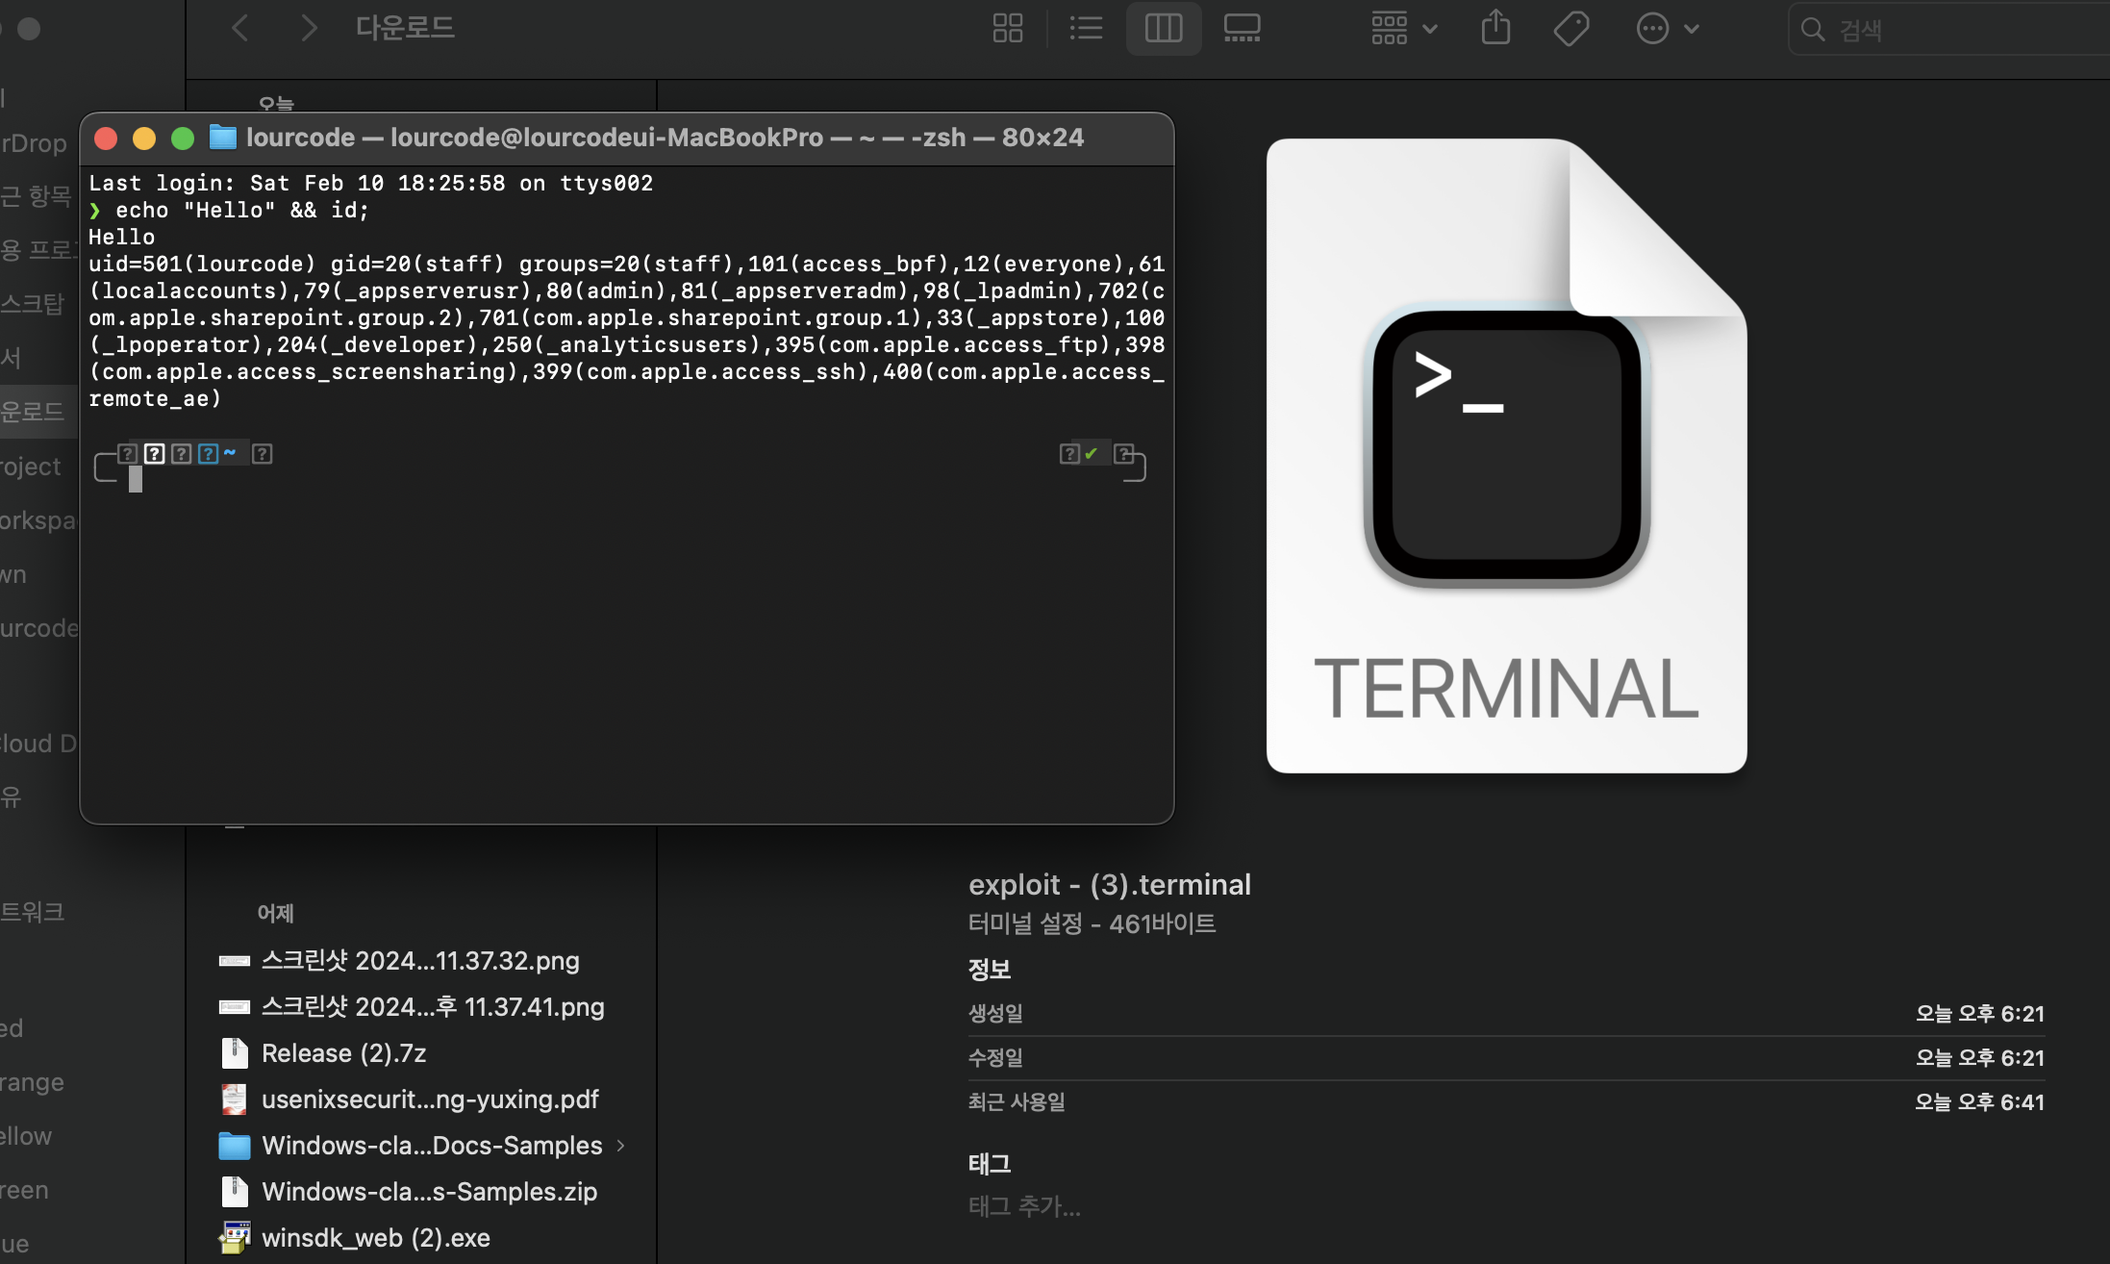Switch Finder to list view
Image resolution: width=2110 pixels, height=1264 pixels.
coord(1086,28)
